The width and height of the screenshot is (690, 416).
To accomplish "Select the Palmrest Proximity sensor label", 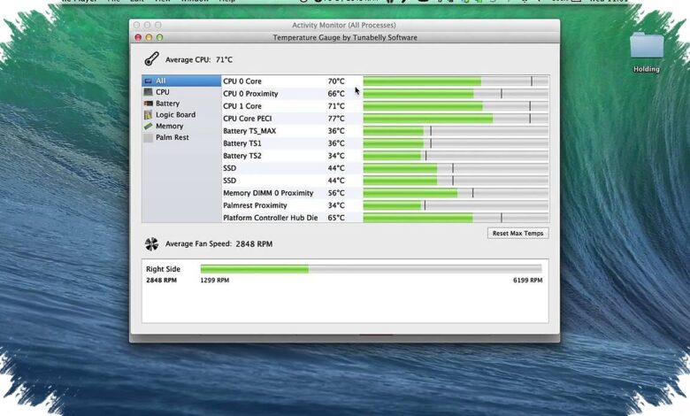I will (x=255, y=205).
